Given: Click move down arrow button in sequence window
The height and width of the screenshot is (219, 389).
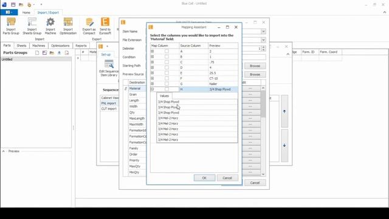Looking at the screenshot, I should 284,145.
